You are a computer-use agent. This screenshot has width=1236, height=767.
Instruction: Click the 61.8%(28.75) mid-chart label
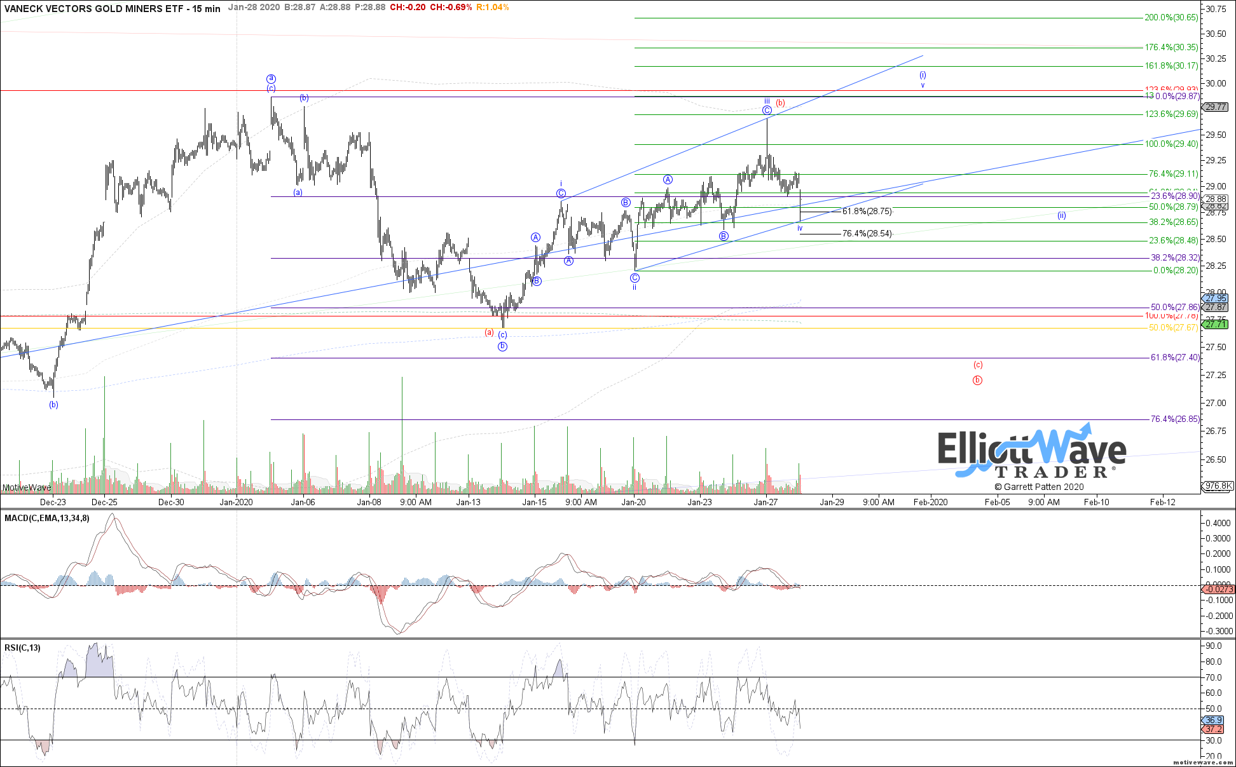[867, 212]
